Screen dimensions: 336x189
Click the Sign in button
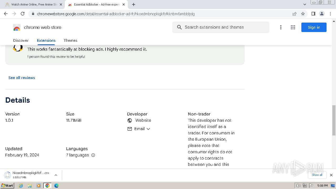point(314,27)
